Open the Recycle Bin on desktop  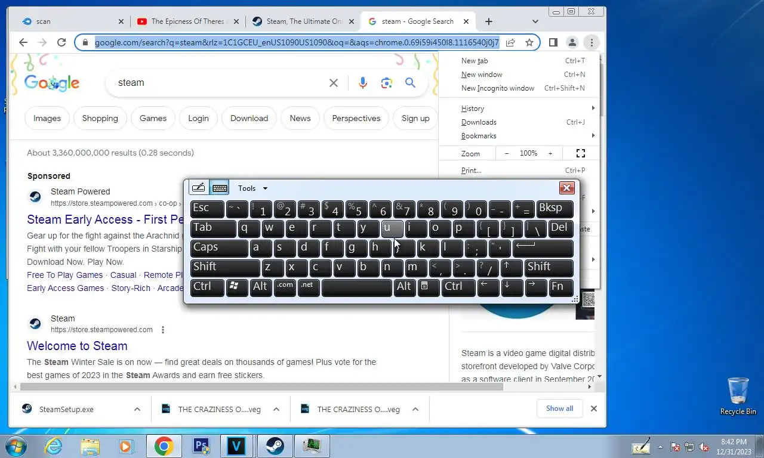coord(738,395)
